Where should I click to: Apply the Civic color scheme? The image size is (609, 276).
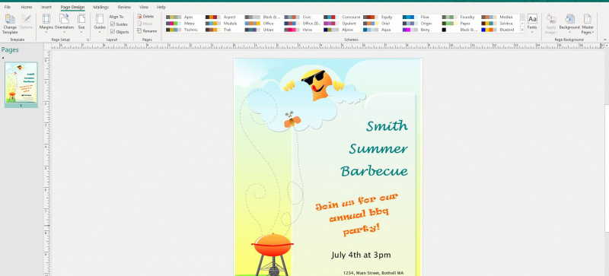[300, 17]
